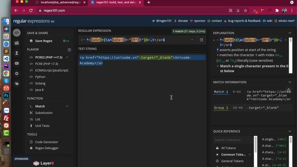Click the donate link
Screen dimensions: 297x167
pos(181,21)
